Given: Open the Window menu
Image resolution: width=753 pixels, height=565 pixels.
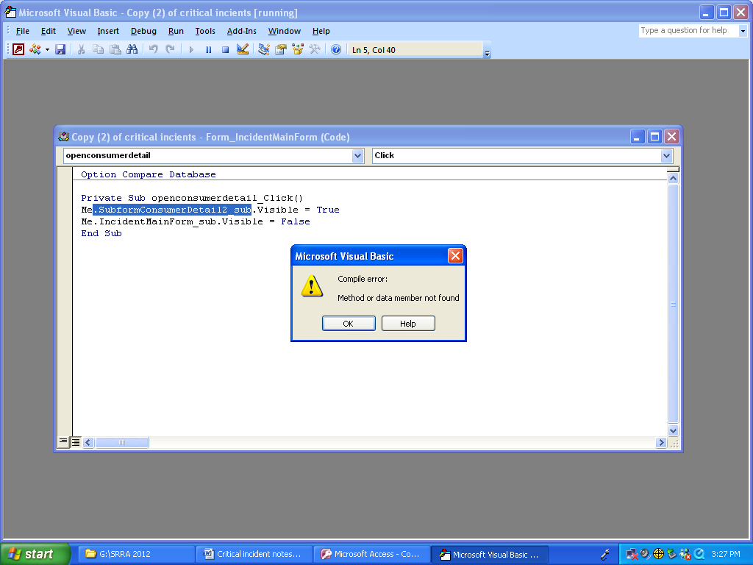Looking at the screenshot, I should (x=285, y=31).
